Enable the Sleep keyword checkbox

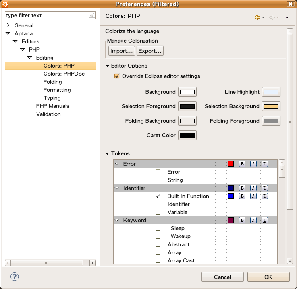coord(158,228)
